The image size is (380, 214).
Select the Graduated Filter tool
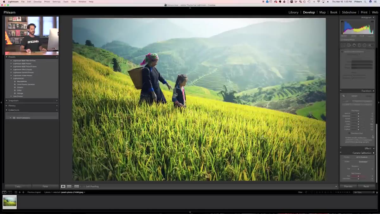[359, 45]
